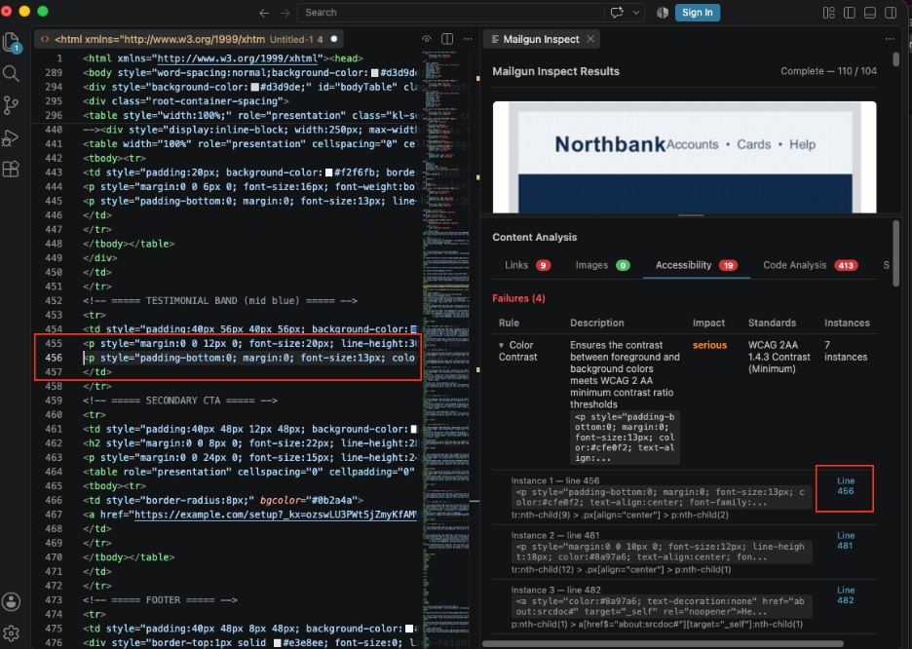
Task: Click the html breadcrumb icon on editor tab
Action: 45,39
